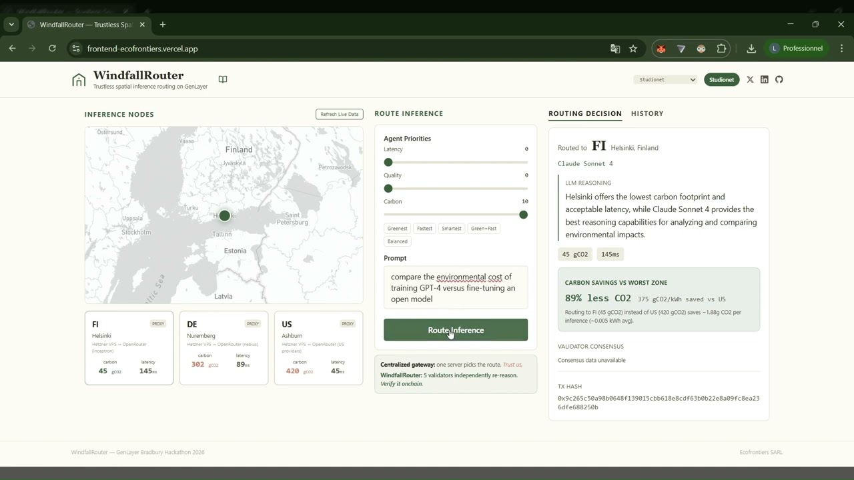Select the Routing Decision tab
This screenshot has height=480, width=854.
[x=585, y=113]
